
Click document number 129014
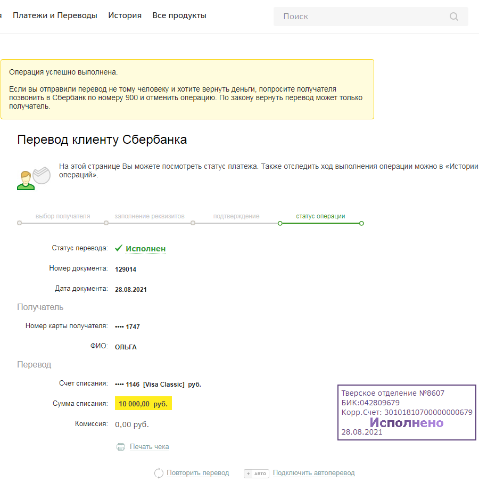[x=126, y=269]
